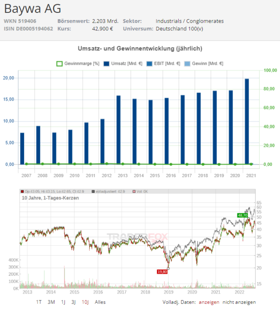Toggle the EBIT [Mrd. €] legend swatch
The width and height of the screenshot is (280, 311).
click(149, 64)
